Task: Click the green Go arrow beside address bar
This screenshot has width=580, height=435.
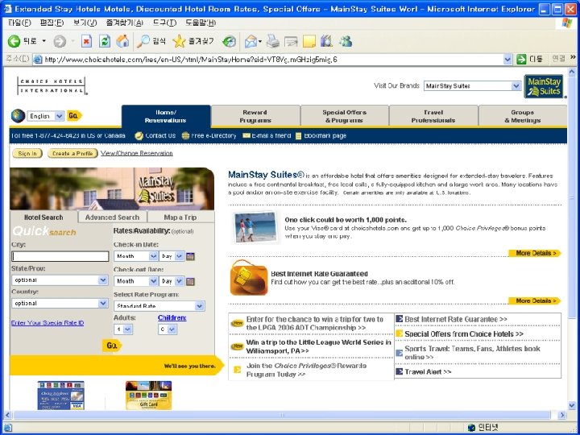Action: click(521, 59)
